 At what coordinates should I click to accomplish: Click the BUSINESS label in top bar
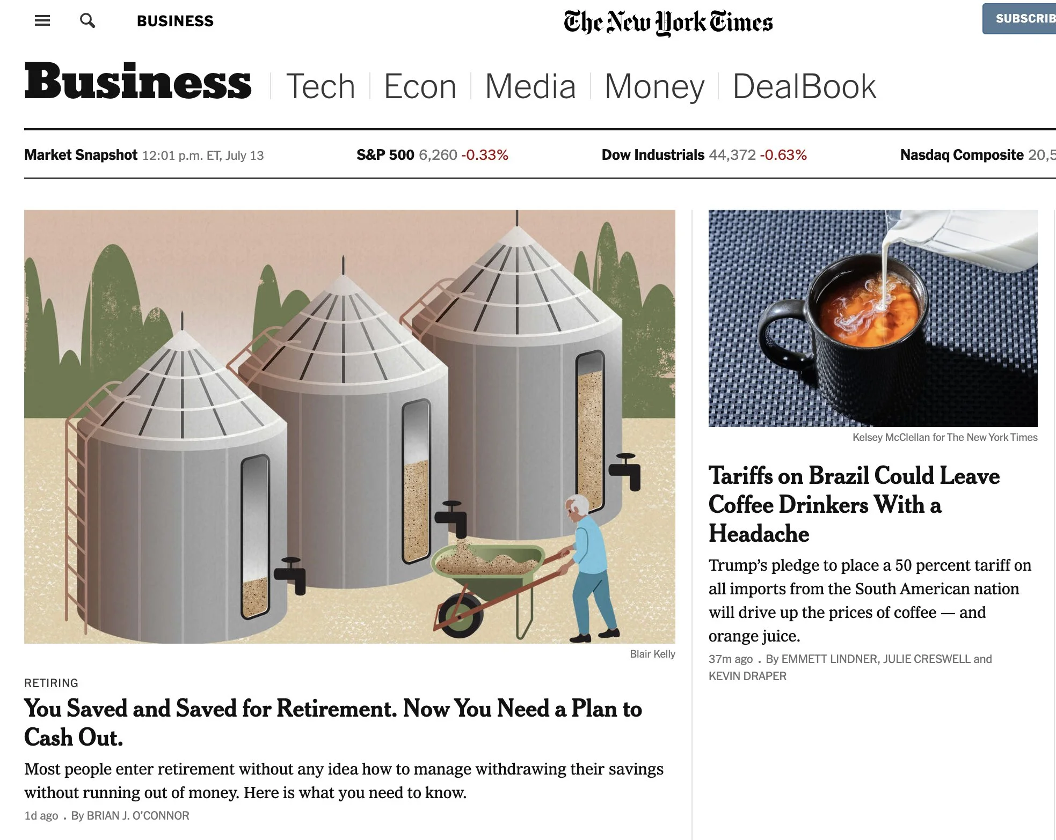click(x=175, y=21)
